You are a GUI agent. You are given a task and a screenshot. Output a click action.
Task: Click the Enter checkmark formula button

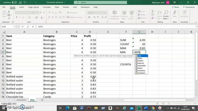(28, 27)
